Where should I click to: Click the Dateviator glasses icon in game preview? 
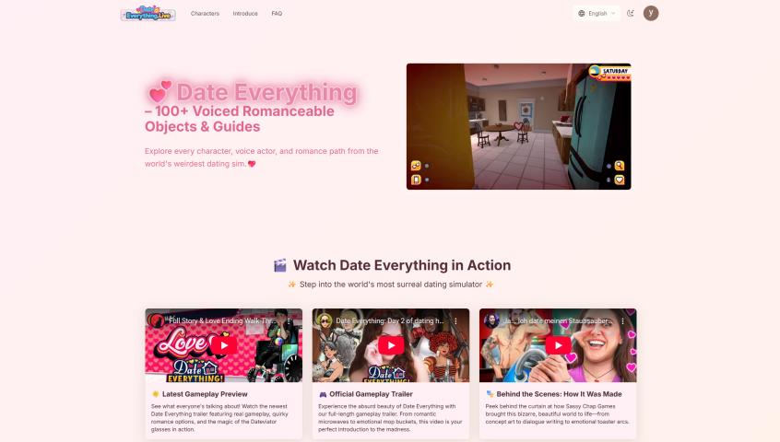coord(416,166)
